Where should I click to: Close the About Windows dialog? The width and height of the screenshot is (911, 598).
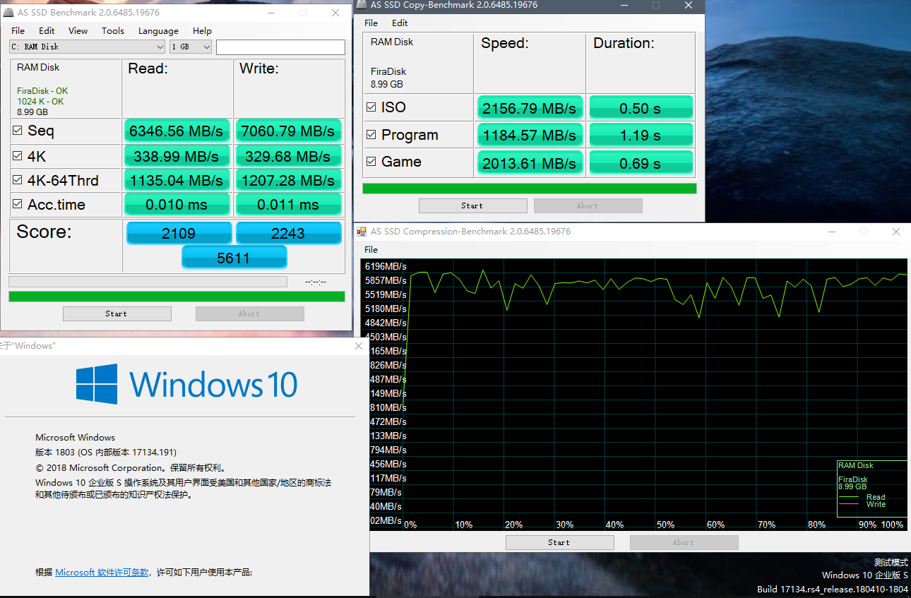[359, 346]
